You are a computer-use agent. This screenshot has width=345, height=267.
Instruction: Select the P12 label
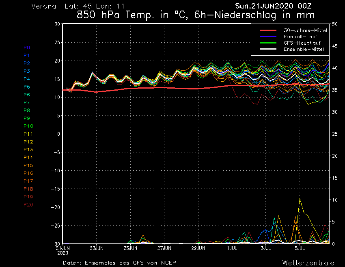[28, 142]
